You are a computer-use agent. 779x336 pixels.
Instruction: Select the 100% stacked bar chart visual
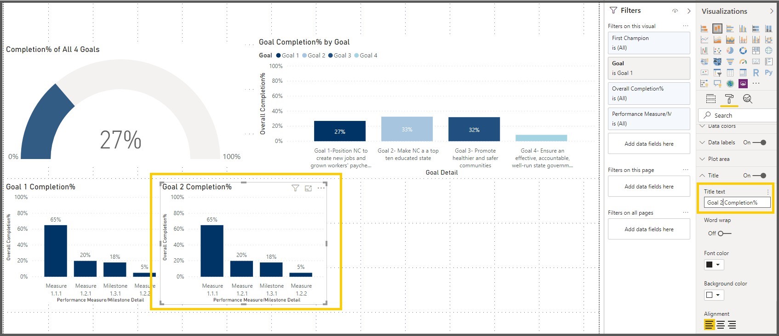click(756, 28)
